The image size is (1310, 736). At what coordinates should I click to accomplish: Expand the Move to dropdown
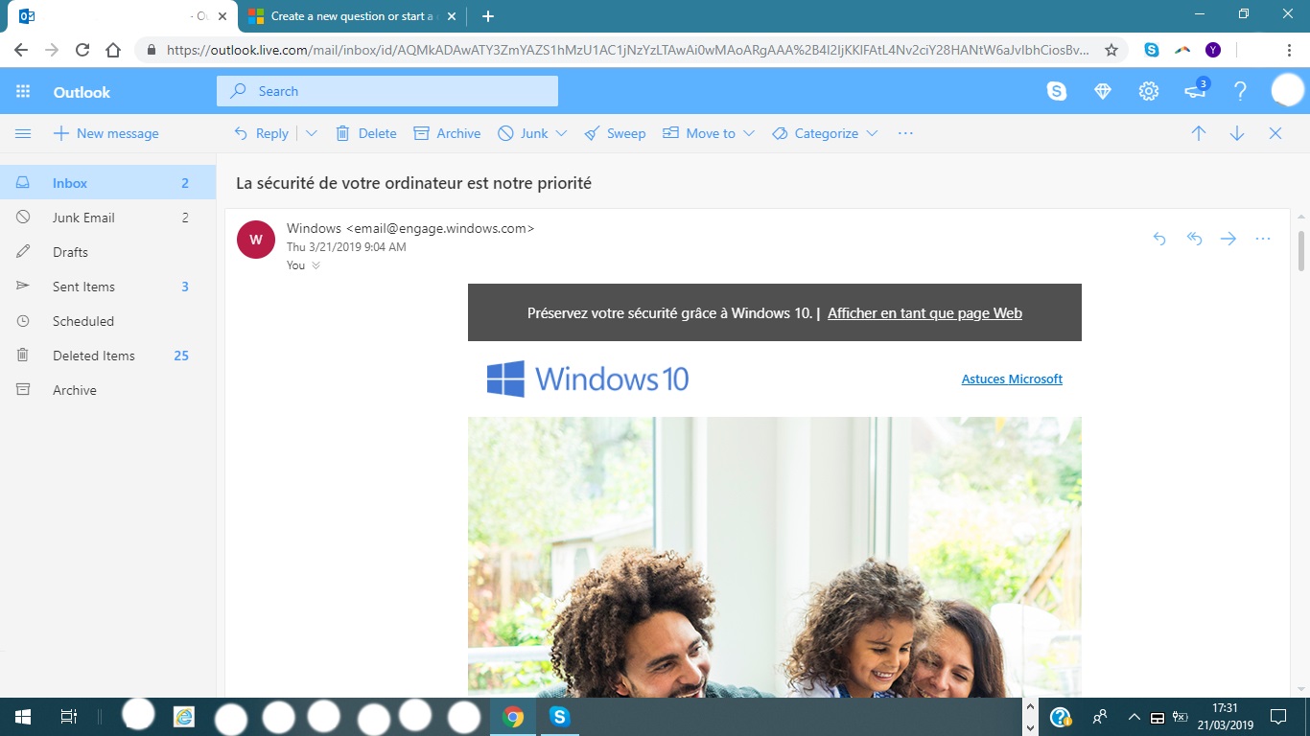(748, 133)
